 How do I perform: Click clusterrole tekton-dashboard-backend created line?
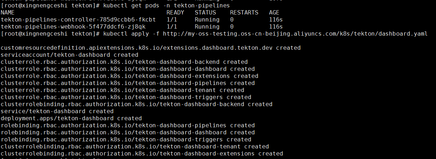[124, 62]
